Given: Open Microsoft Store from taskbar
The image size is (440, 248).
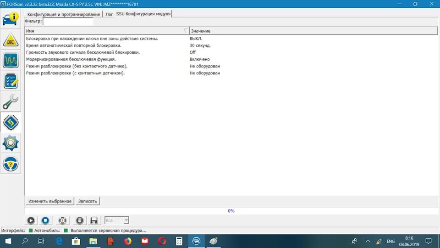Looking at the screenshot, I should click(x=76, y=241).
